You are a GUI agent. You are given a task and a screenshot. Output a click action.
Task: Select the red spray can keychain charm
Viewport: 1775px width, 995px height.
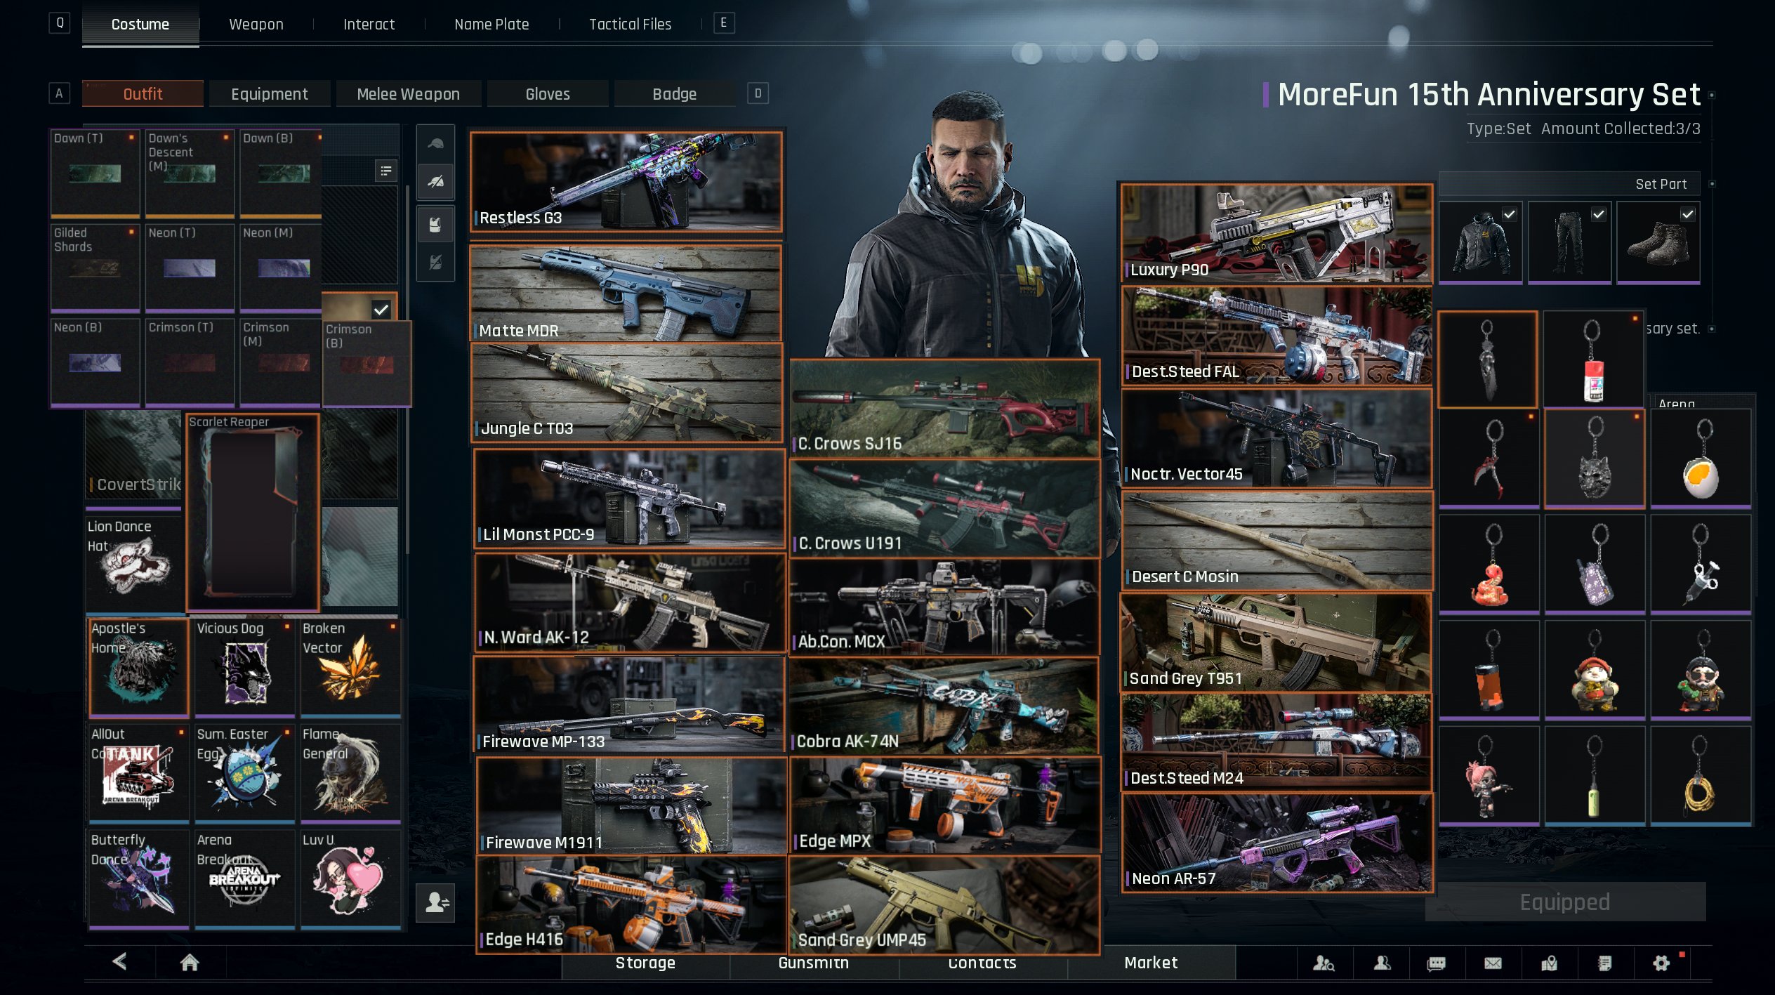point(1593,359)
